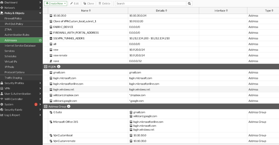Click the Security Profiles lock icon
Image resolution: width=279 pixels, height=145 pixels.
point(2,83)
